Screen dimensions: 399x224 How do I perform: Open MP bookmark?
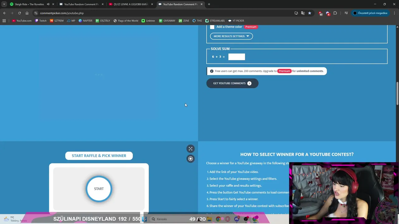pyautogui.click(x=71, y=21)
